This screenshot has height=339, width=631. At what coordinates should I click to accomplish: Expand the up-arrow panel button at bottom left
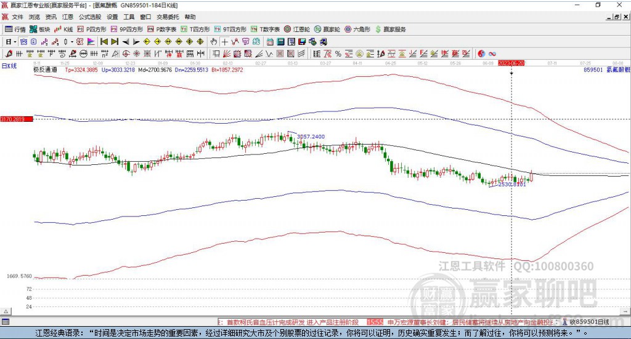click(6, 311)
